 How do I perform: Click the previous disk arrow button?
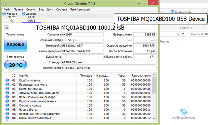click(6, 28)
